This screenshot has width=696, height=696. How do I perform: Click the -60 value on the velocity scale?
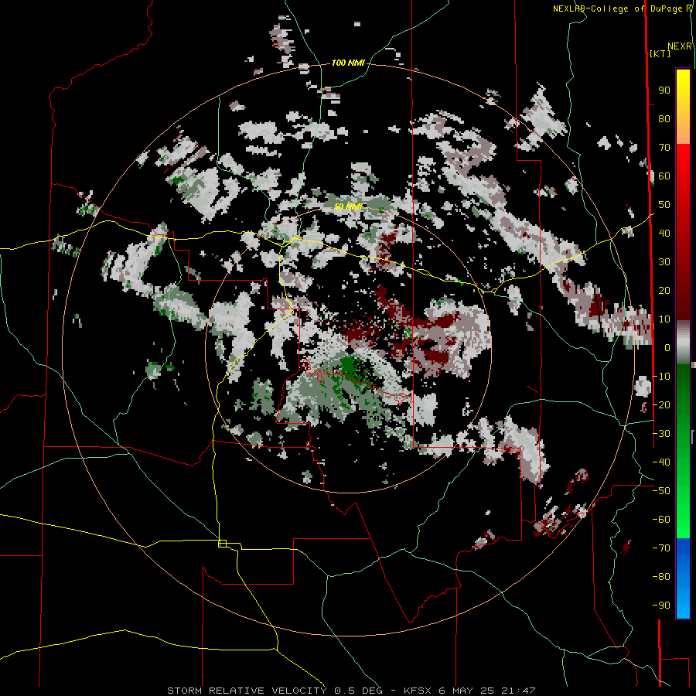(x=661, y=520)
